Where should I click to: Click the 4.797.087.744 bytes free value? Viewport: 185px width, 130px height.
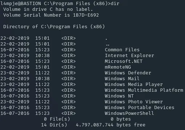point(111,125)
